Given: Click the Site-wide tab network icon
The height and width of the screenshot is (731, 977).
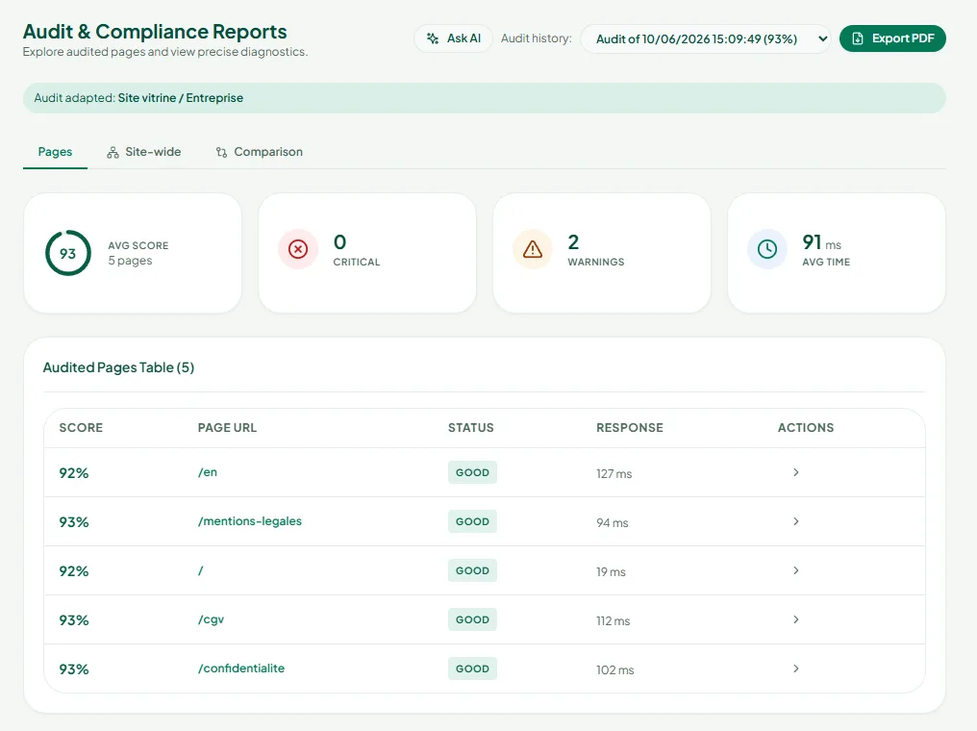Looking at the screenshot, I should tap(113, 153).
